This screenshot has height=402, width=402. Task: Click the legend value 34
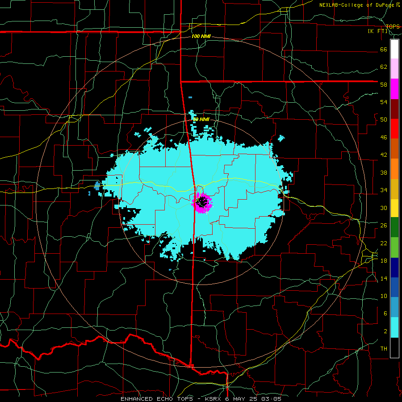384,190
